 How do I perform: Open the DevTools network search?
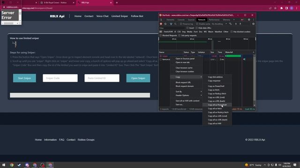point(175,24)
